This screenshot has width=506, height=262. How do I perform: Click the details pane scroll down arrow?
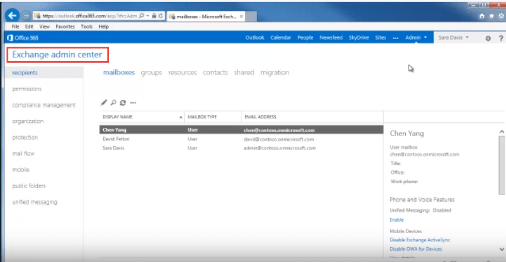click(x=501, y=249)
